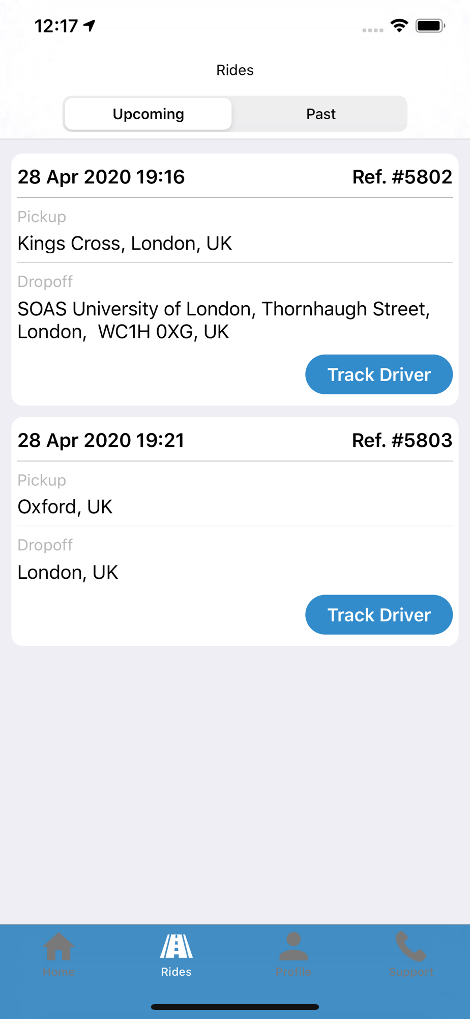
Task: Tap the Rides road icon
Action: [176, 947]
